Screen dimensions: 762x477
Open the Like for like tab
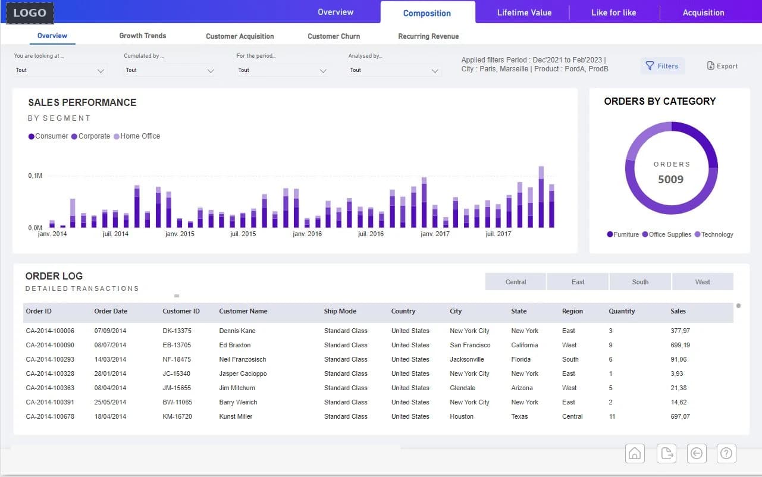pos(614,12)
